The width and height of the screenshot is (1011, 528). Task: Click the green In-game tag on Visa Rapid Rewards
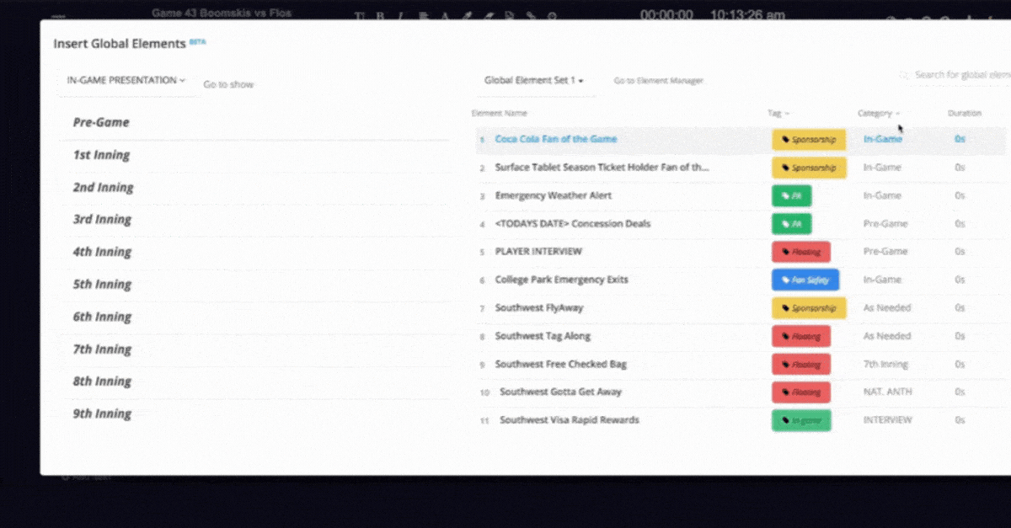[800, 420]
